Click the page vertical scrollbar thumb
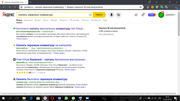180x101 pixels. pos(179,24)
